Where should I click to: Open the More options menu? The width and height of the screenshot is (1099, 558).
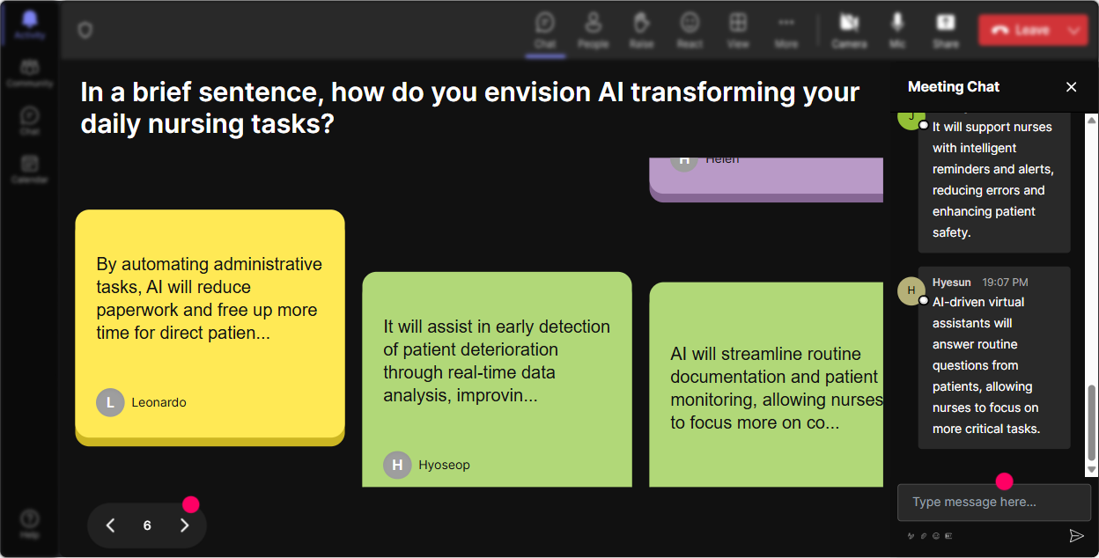(x=786, y=31)
